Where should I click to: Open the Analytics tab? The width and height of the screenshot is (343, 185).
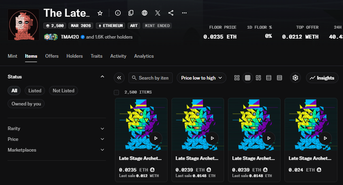pos(144,56)
